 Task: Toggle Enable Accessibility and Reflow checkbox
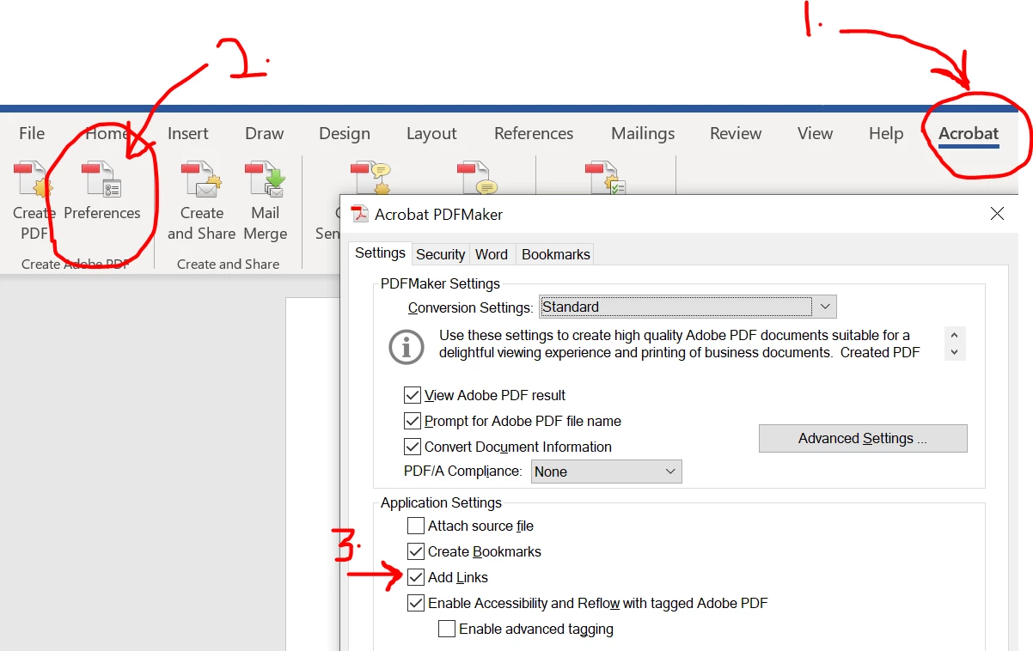click(416, 603)
